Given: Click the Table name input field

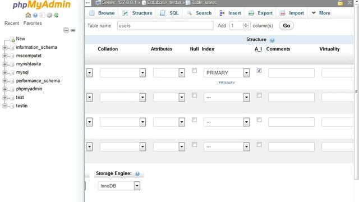Looking at the screenshot, I should pyautogui.click(x=165, y=26).
